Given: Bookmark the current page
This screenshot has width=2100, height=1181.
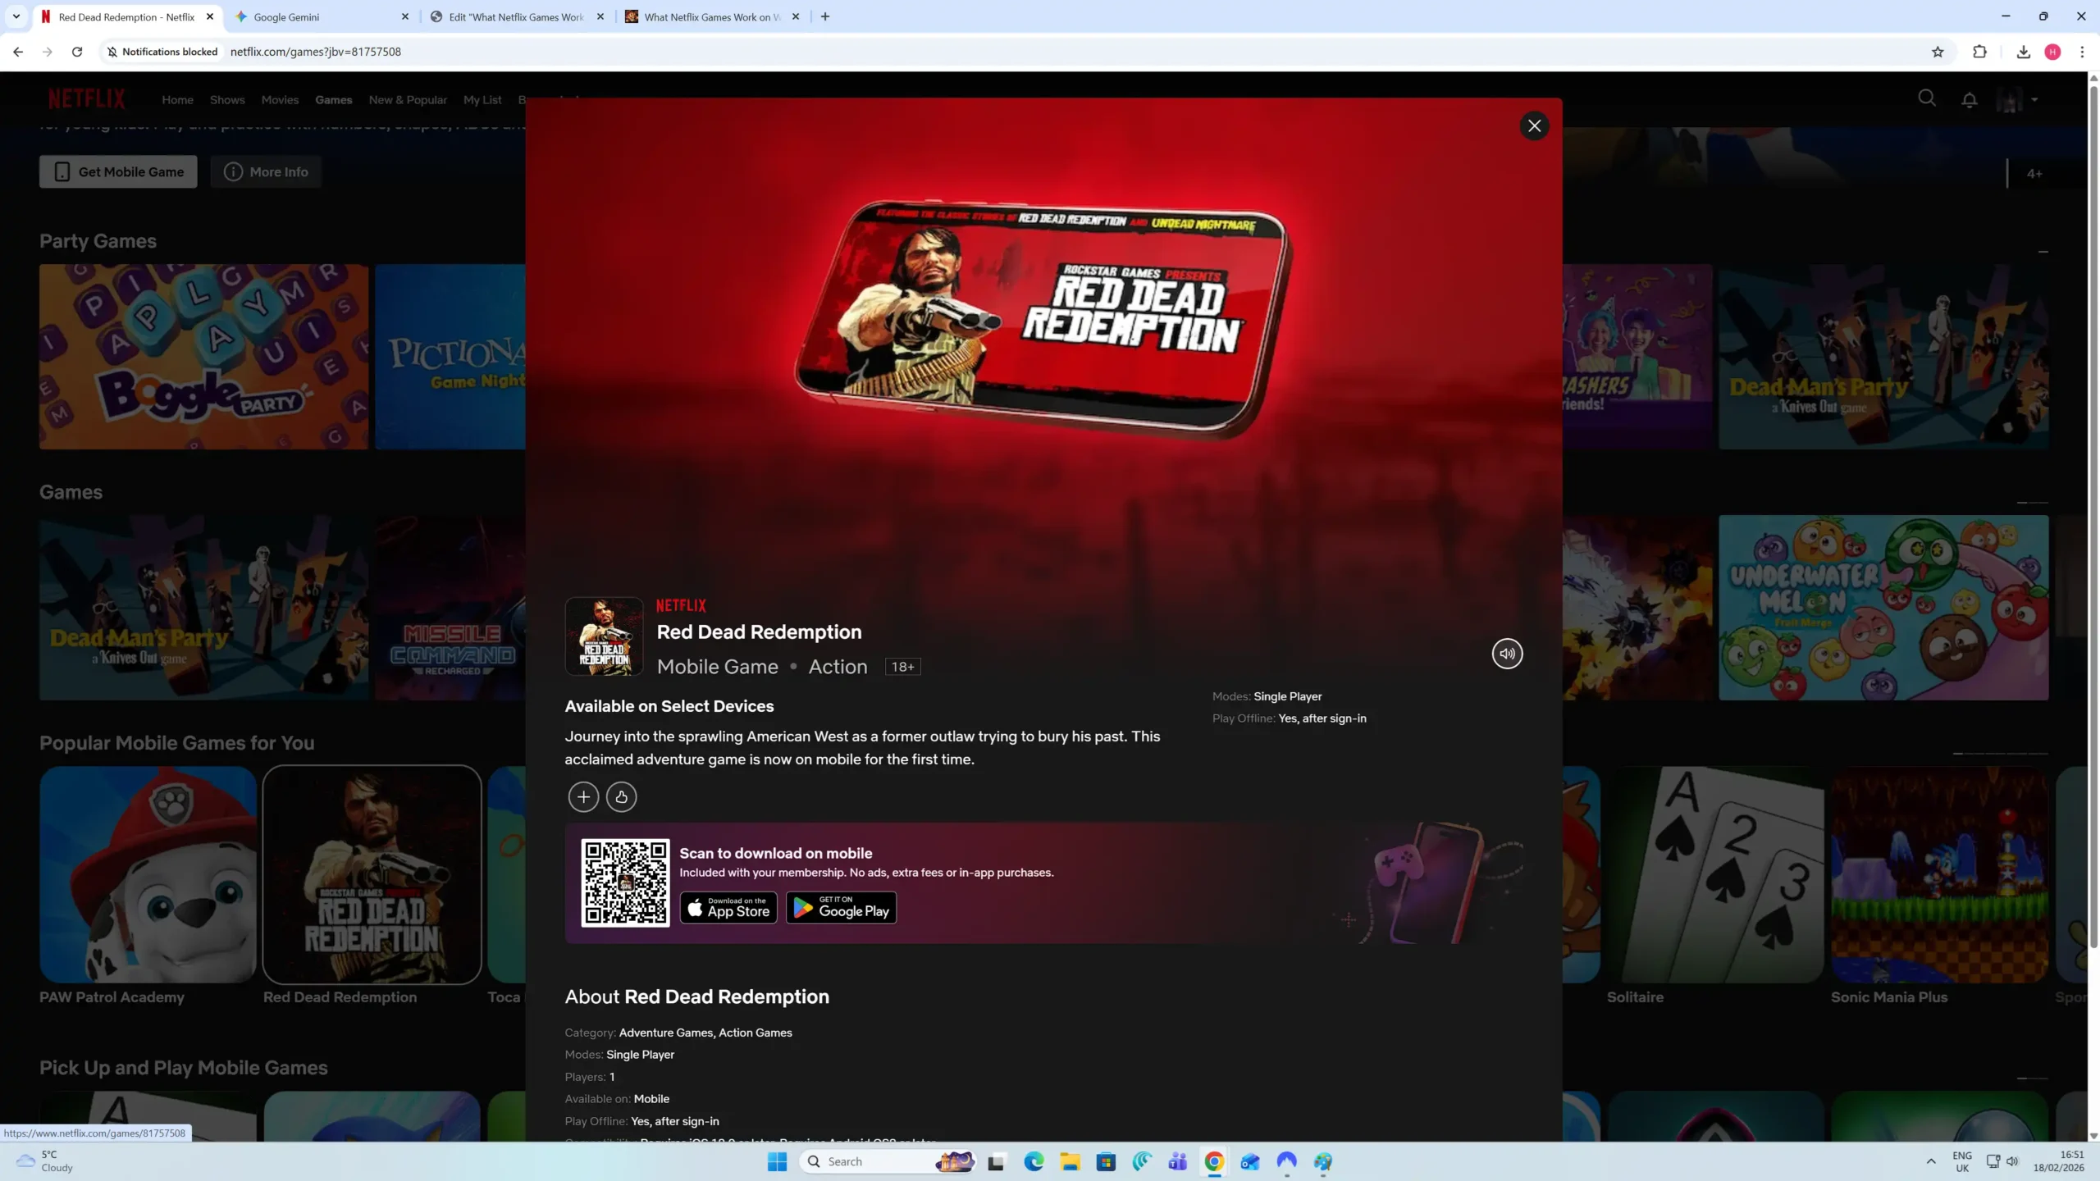Looking at the screenshot, I should click(1937, 51).
